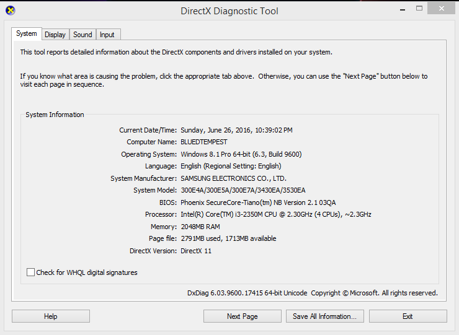The width and height of the screenshot is (459, 335).
Task: Switch to the Input tab
Action: pyautogui.click(x=107, y=35)
